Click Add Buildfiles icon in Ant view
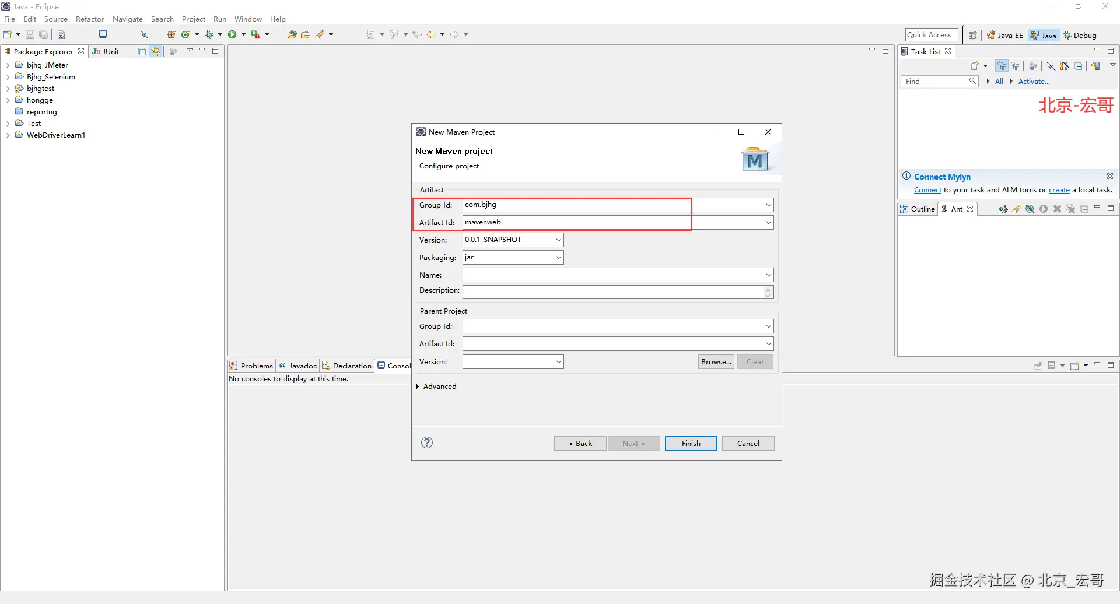 (1003, 209)
